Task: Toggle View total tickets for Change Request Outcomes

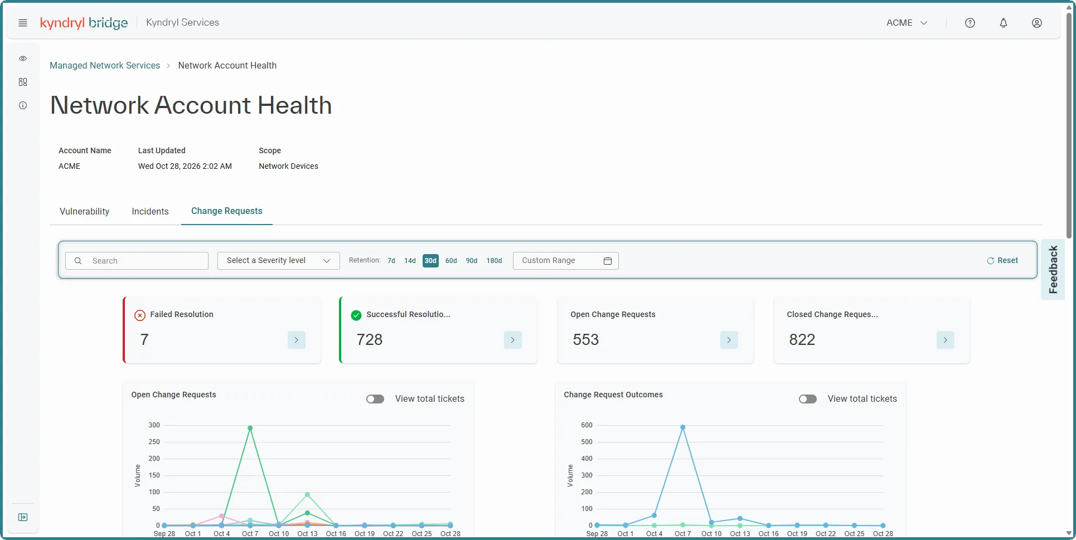Action: (x=808, y=399)
